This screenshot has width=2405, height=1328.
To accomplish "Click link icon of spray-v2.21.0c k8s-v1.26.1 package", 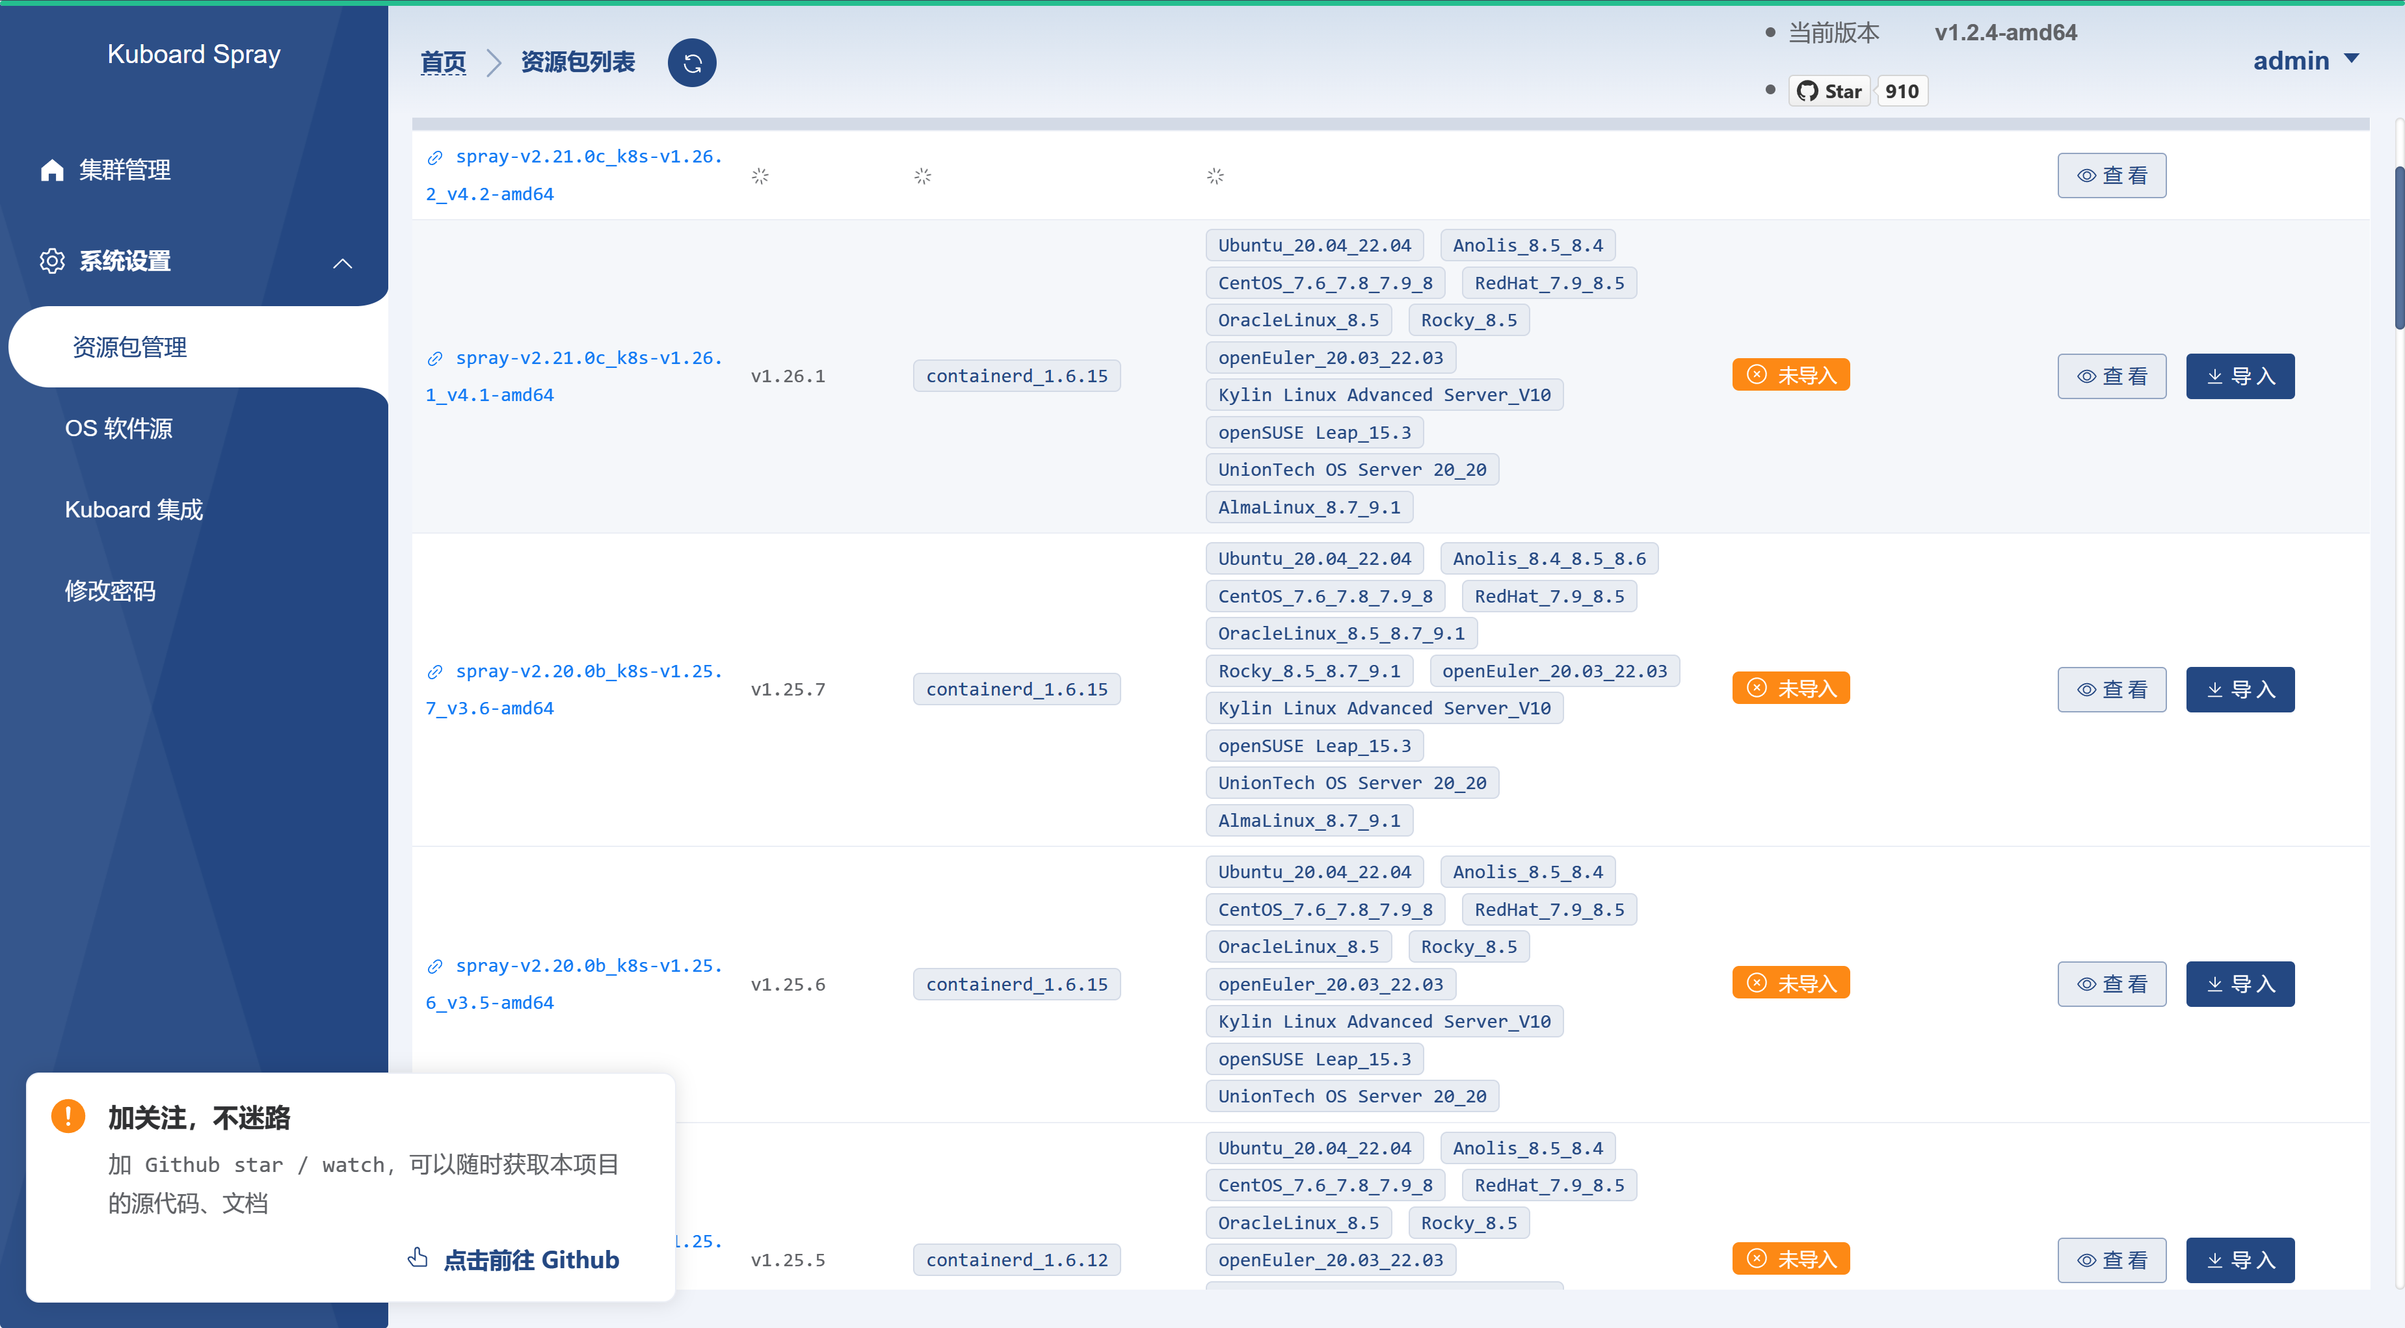I will pos(435,358).
